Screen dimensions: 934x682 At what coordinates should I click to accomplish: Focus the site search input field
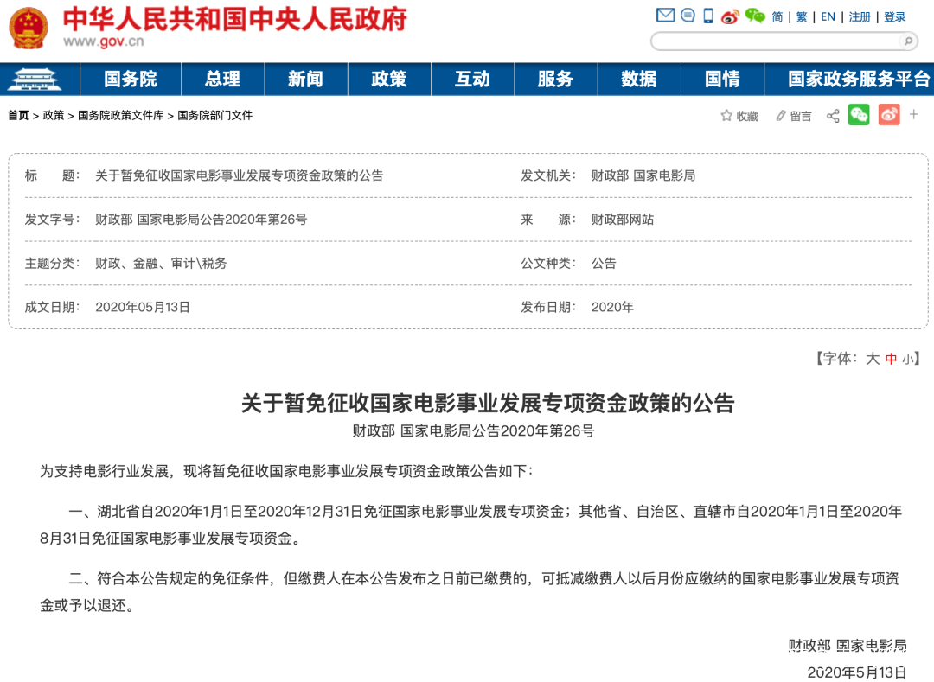point(776,41)
